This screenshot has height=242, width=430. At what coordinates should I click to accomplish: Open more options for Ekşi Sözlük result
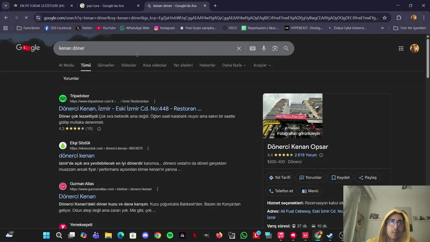[148, 148]
